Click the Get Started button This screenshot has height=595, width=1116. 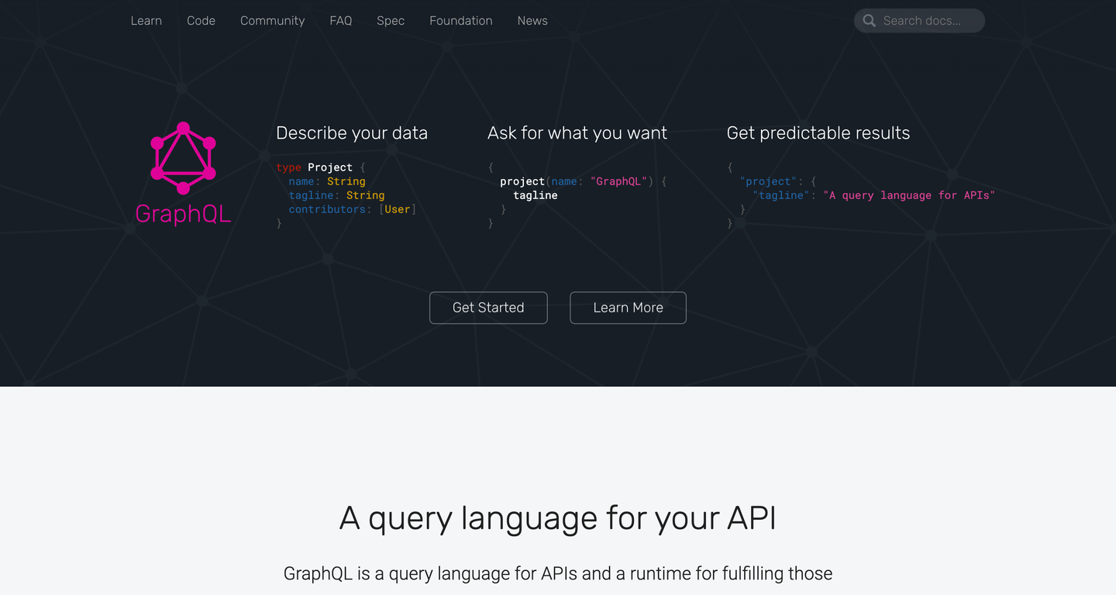pos(488,308)
